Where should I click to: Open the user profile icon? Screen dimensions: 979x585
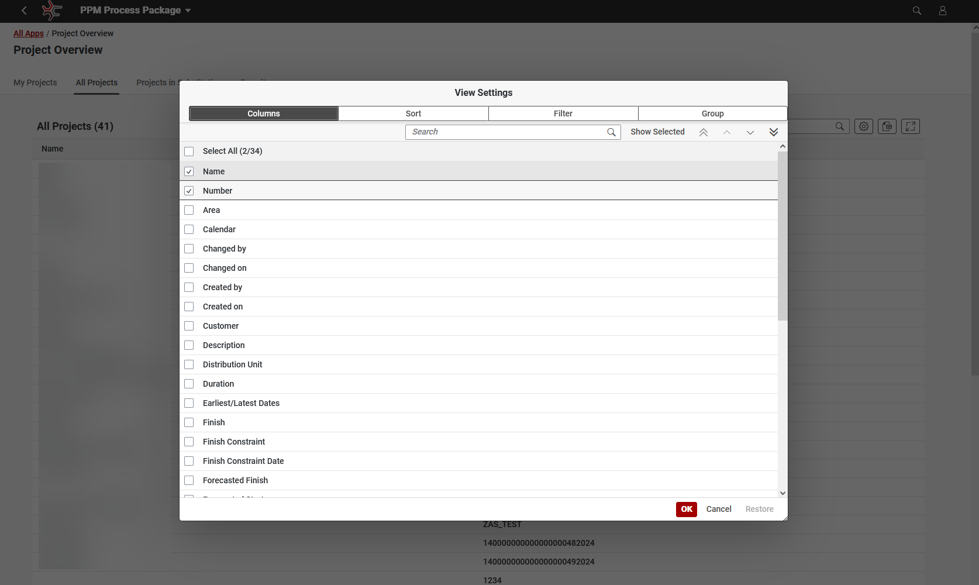click(943, 11)
